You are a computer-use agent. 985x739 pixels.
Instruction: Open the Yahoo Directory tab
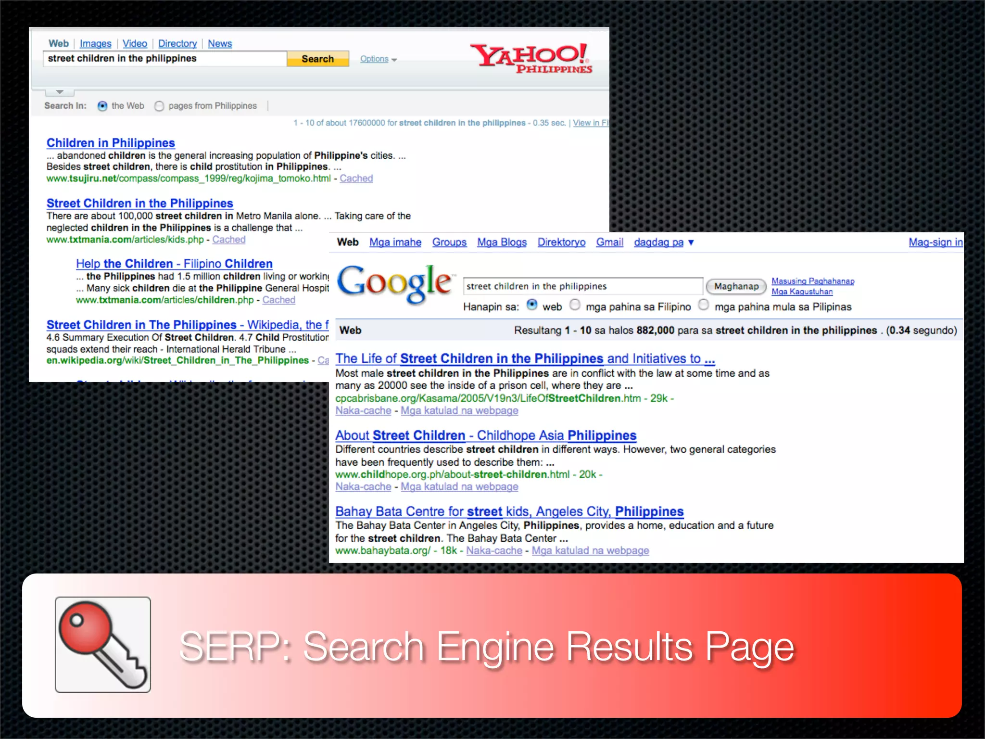coord(177,44)
